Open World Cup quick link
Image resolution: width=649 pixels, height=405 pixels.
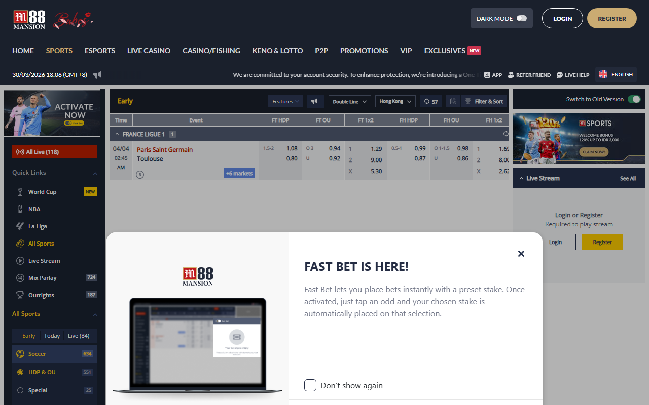[42, 192]
